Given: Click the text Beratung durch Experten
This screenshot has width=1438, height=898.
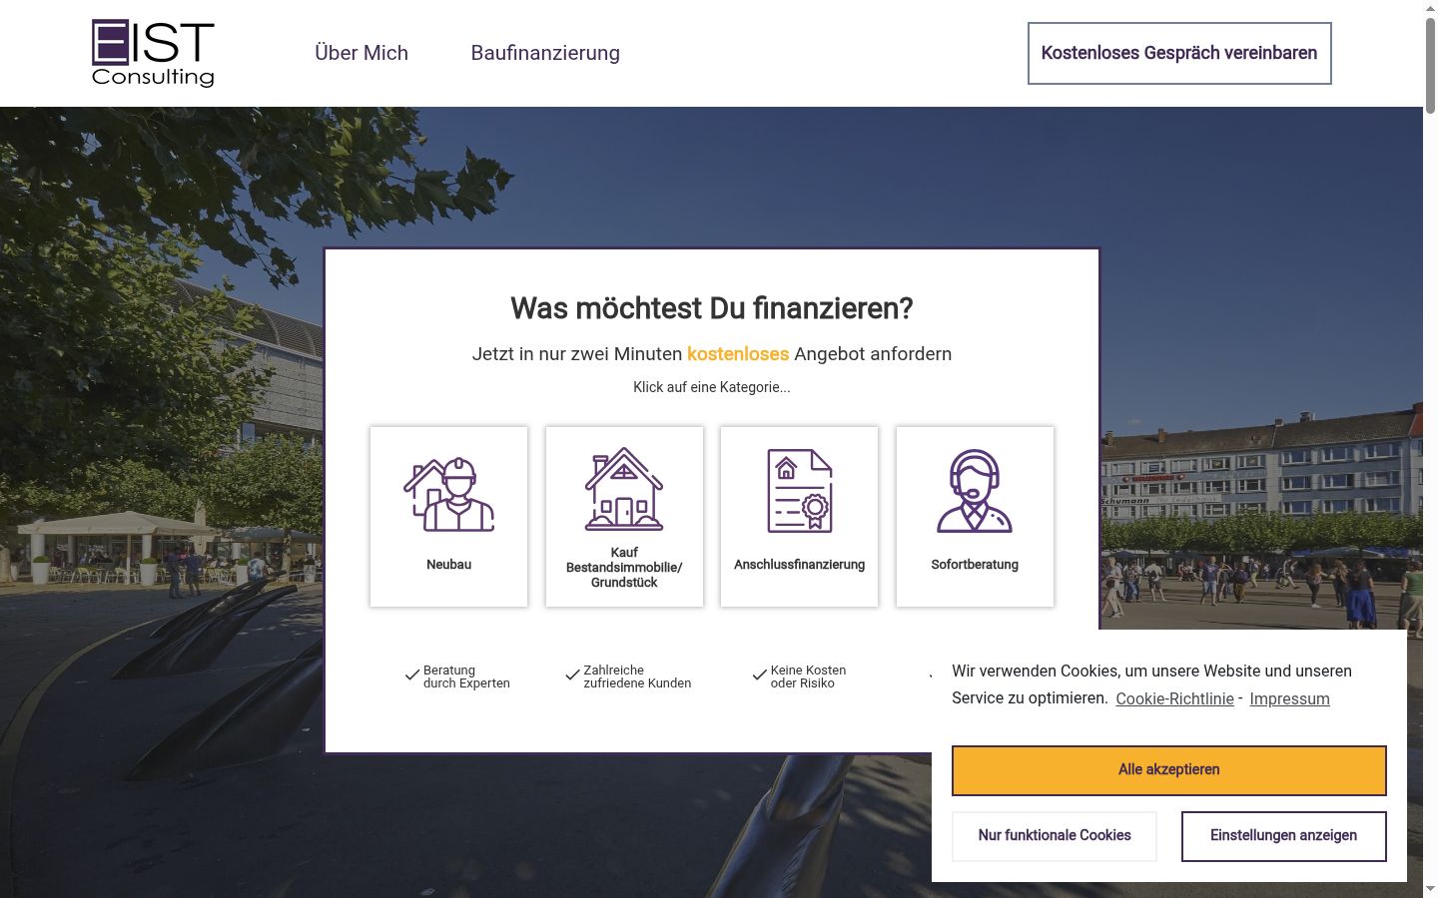Looking at the screenshot, I should pyautogui.click(x=466, y=676).
